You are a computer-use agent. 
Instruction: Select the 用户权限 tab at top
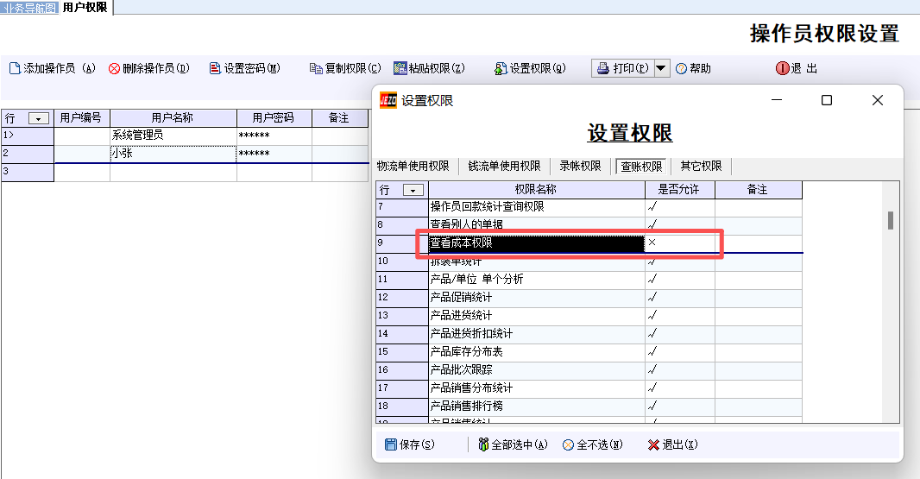85,8
